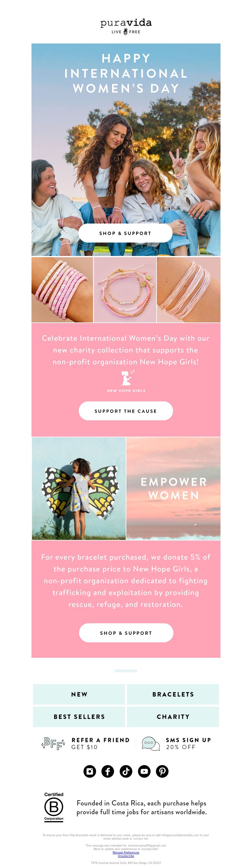Click the BFF refer-a-friend icon
The width and height of the screenshot is (252, 868).
coord(53,743)
